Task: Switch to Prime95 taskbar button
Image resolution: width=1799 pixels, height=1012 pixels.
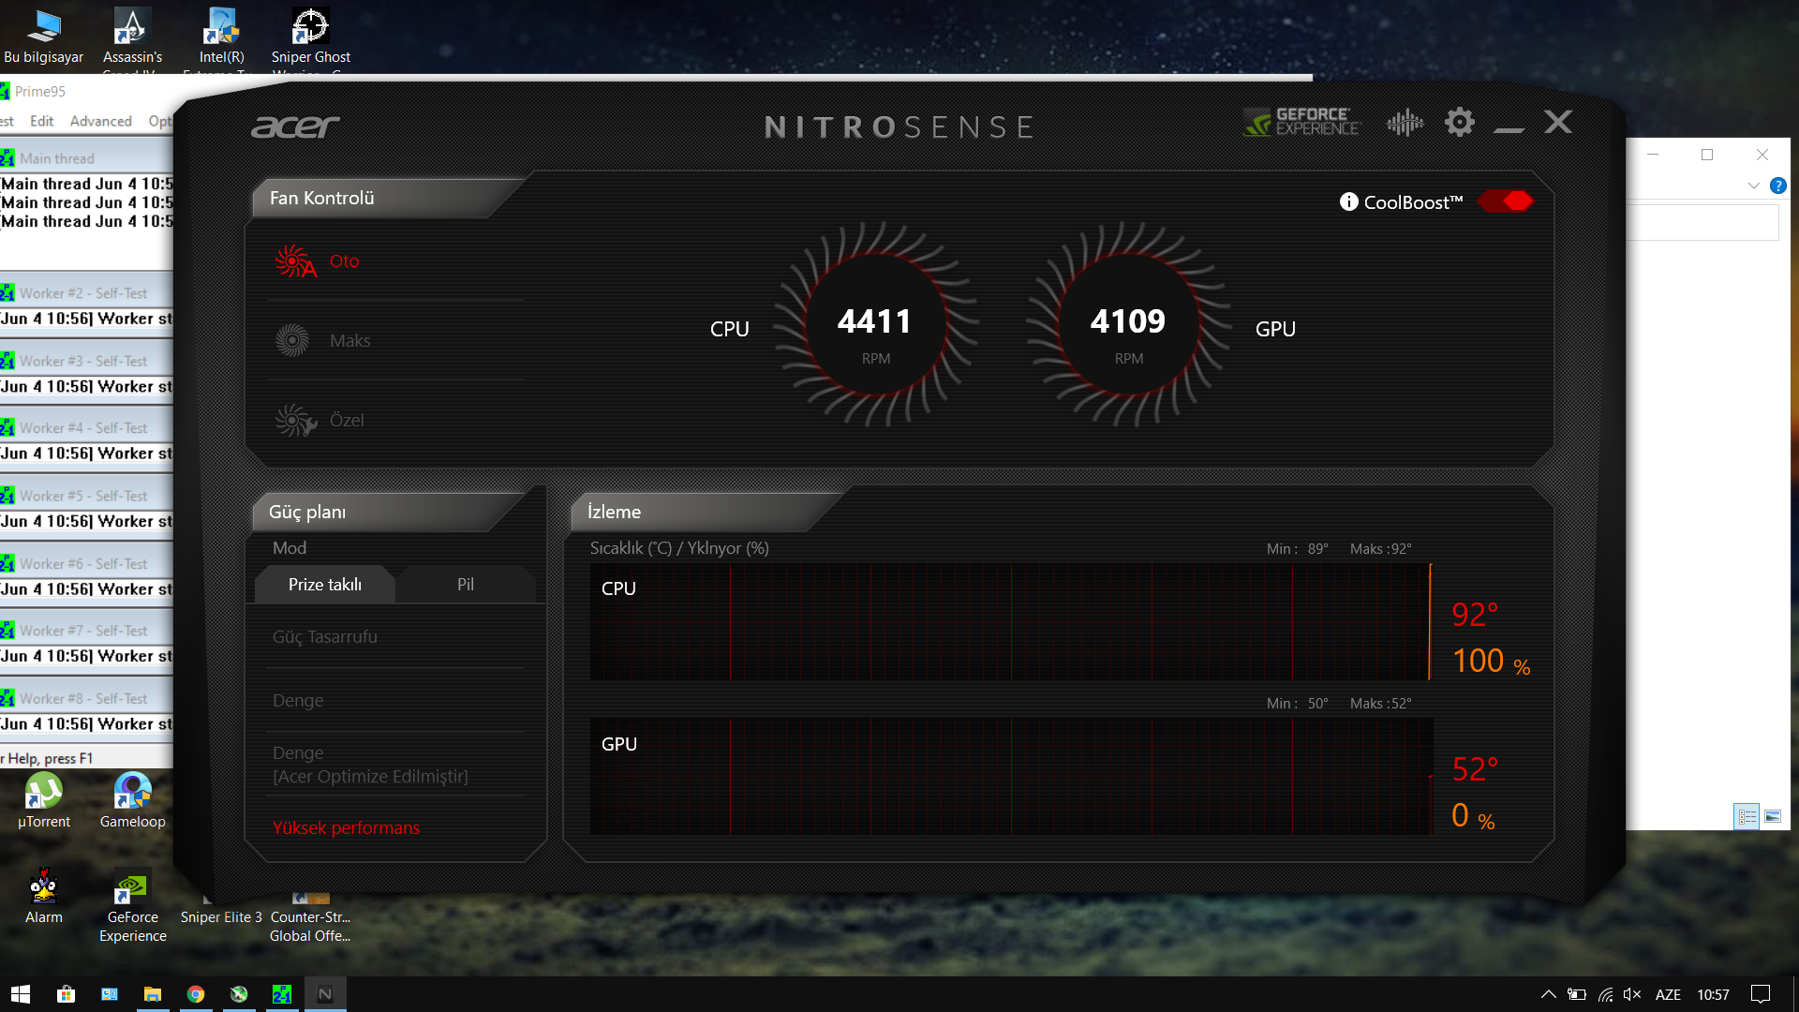Action: click(x=282, y=994)
